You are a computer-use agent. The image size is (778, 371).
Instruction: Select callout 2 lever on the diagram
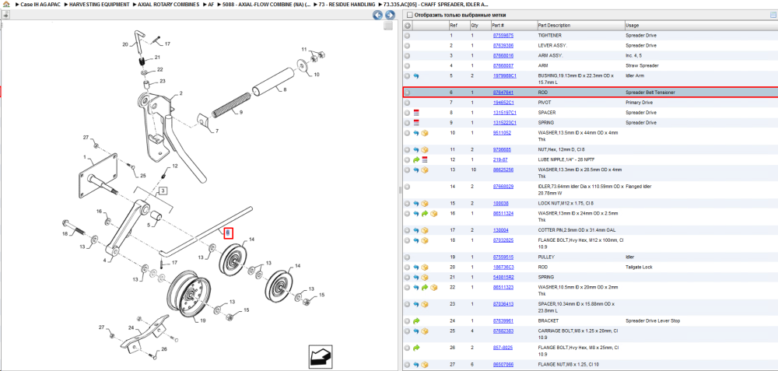click(181, 93)
